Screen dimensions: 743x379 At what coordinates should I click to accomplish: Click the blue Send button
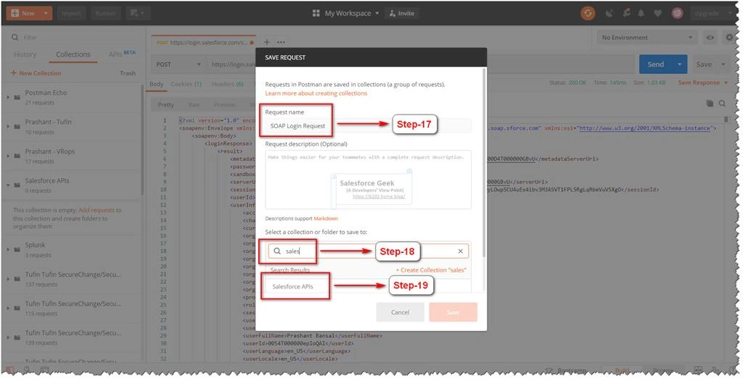(656, 64)
